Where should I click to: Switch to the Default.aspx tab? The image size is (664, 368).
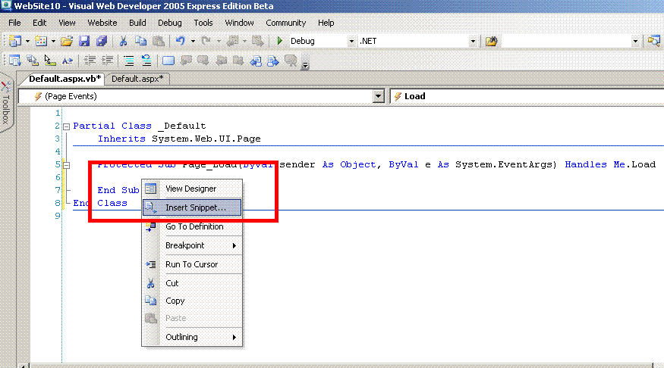tap(138, 78)
